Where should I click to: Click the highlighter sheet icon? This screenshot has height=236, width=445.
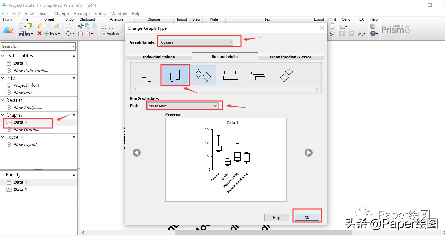40,26
